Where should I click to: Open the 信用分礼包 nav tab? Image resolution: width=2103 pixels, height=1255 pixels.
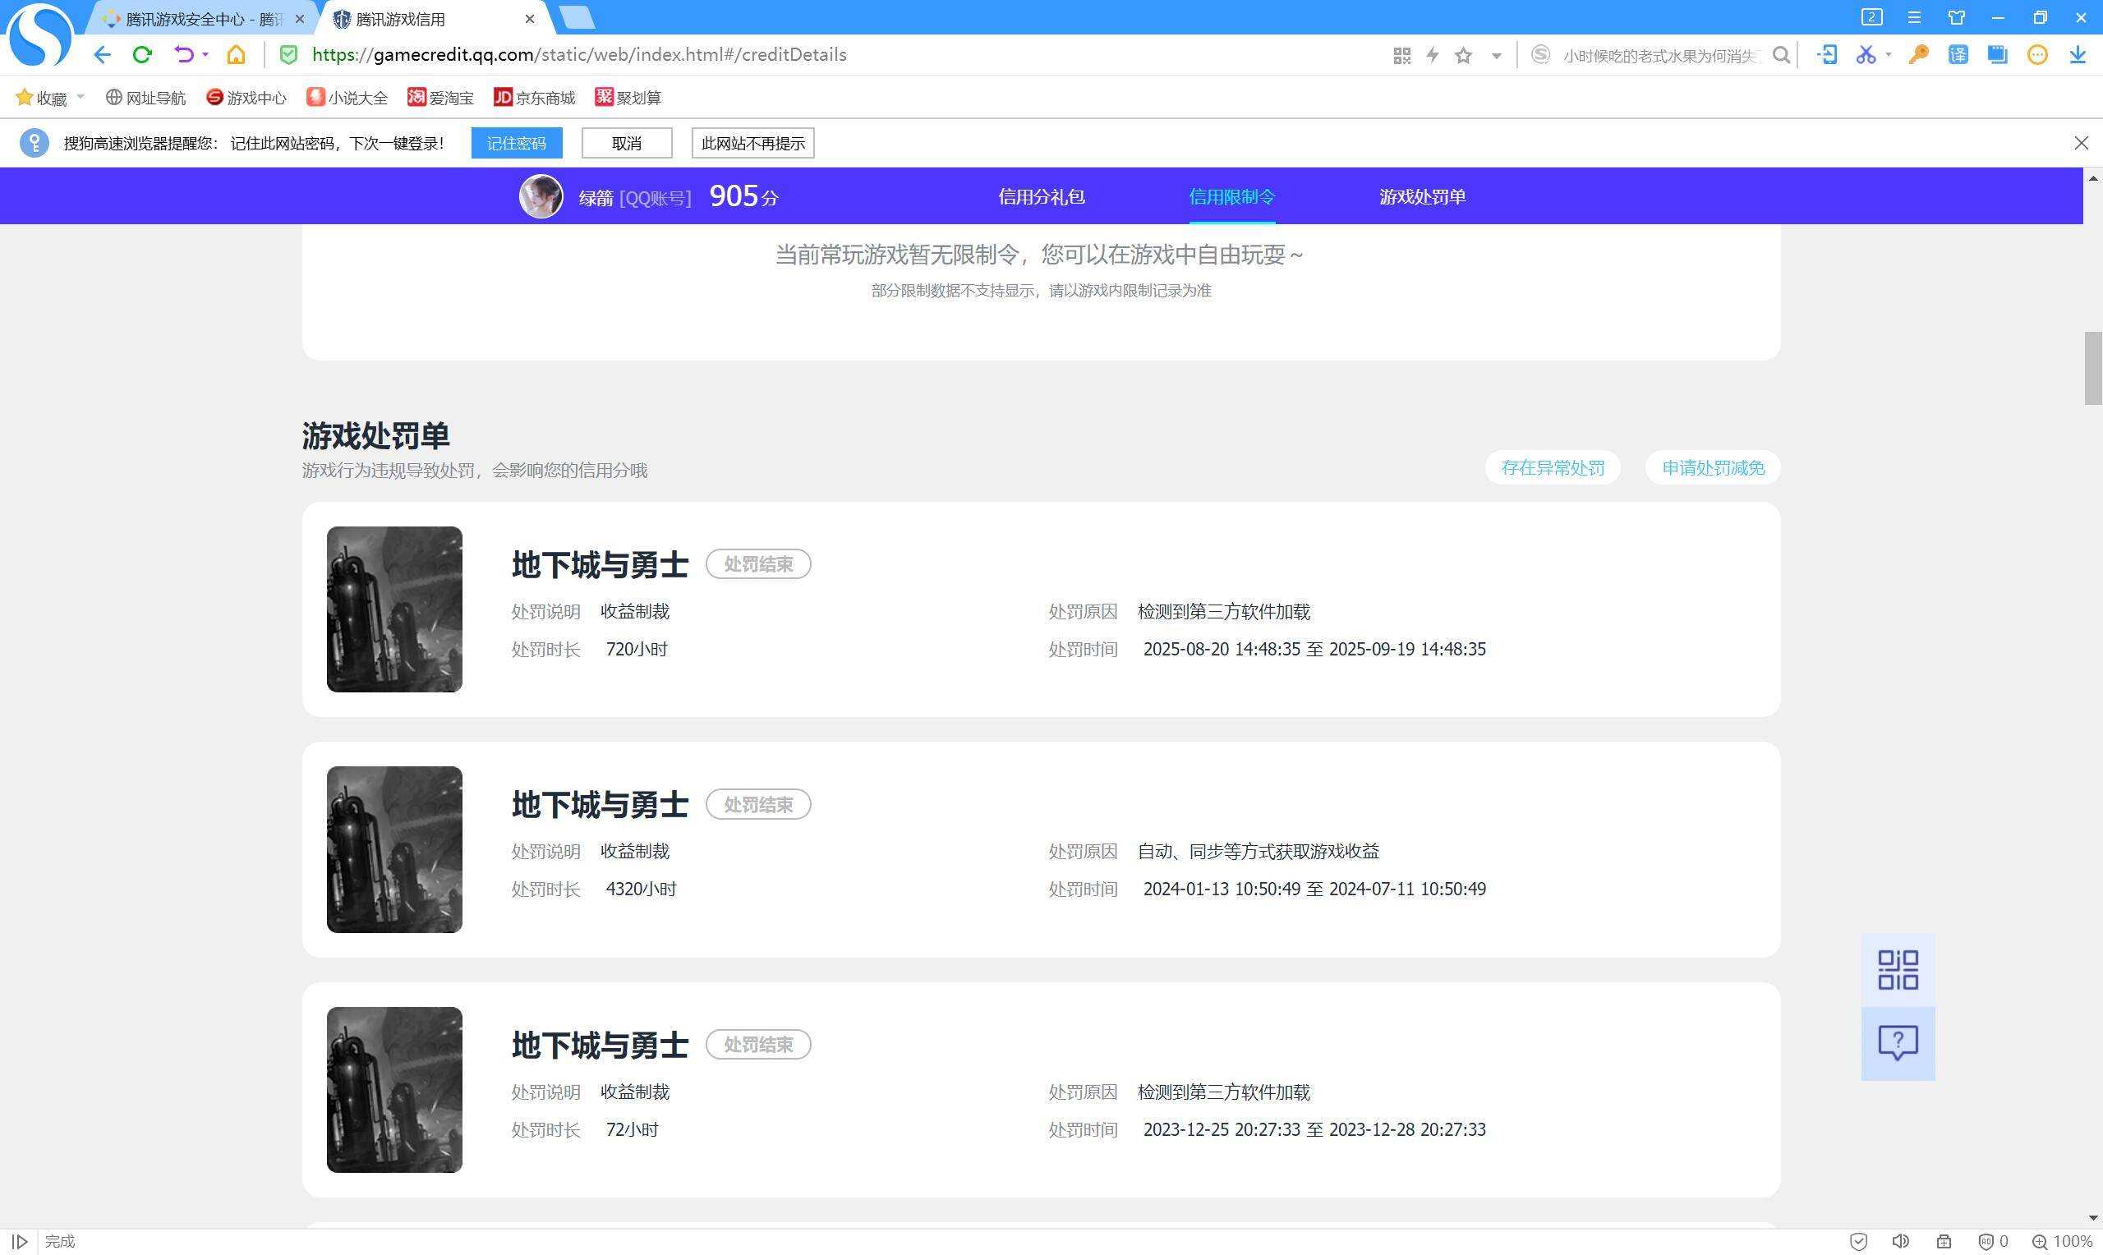click(1041, 196)
